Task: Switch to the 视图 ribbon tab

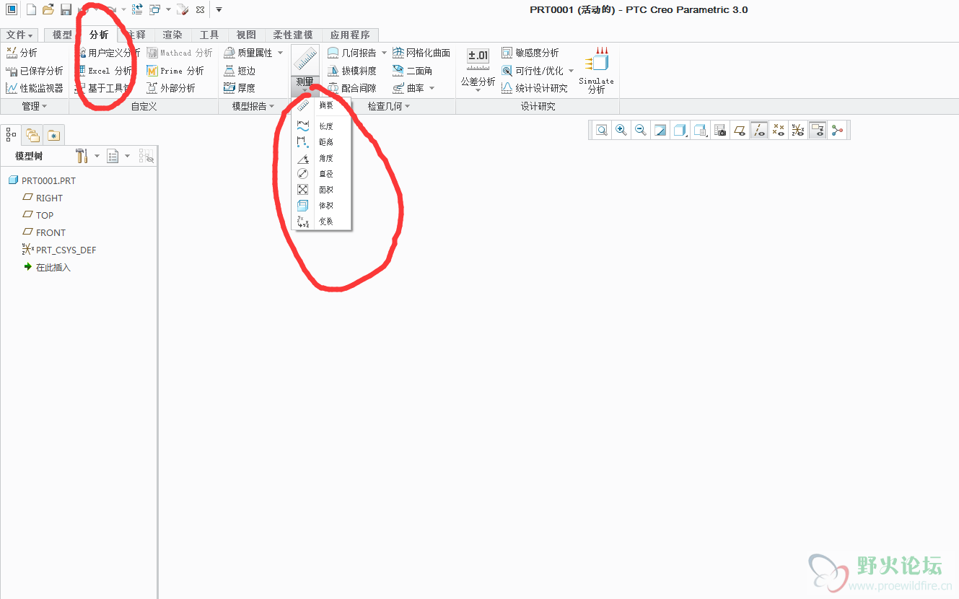Action: (246, 35)
